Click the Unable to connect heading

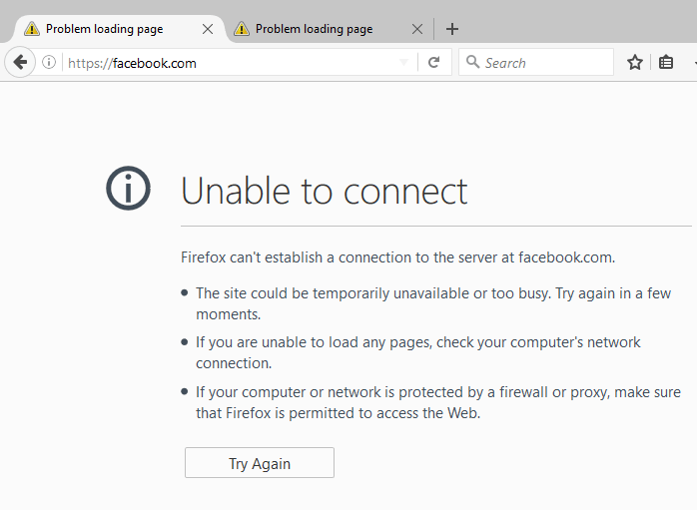coord(325,191)
